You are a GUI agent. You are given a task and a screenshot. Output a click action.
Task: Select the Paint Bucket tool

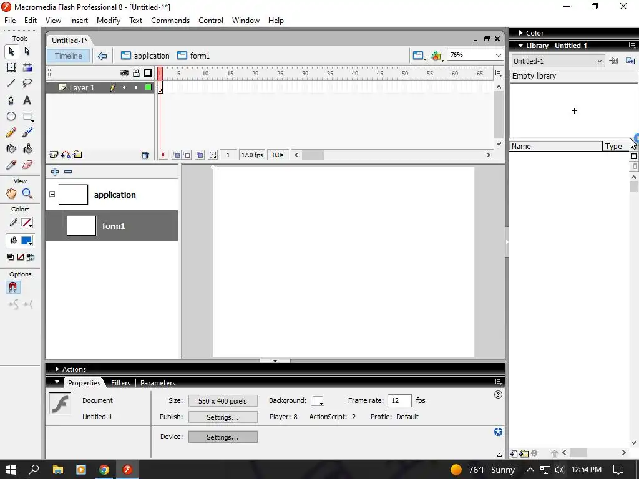pos(27,148)
